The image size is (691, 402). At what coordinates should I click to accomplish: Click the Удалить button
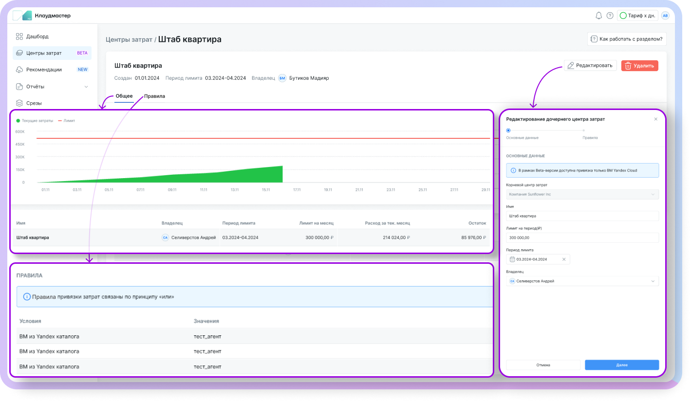coord(639,66)
